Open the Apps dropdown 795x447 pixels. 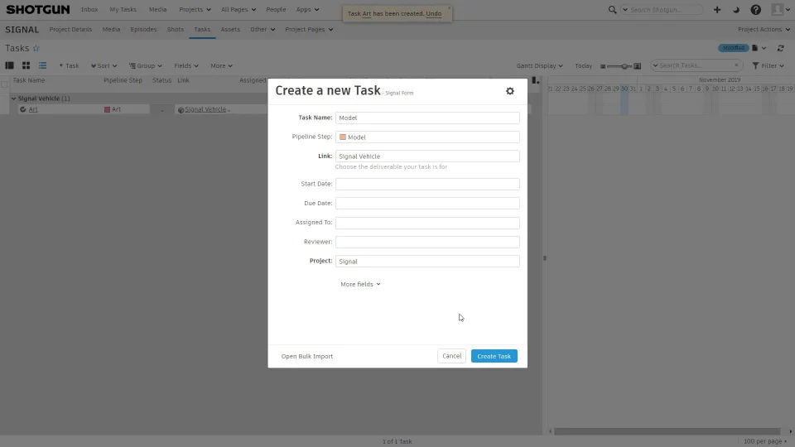[x=307, y=10]
